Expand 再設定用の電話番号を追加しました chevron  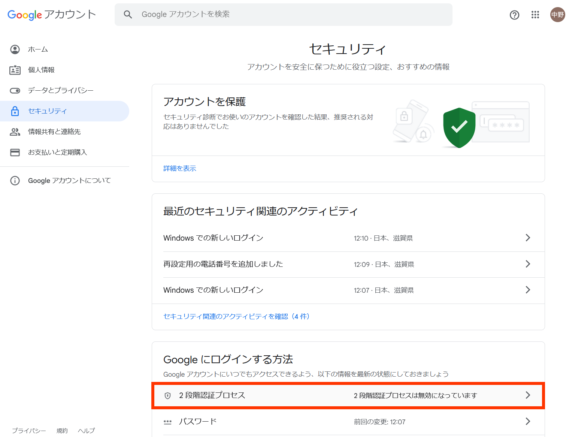click(527, 264)
